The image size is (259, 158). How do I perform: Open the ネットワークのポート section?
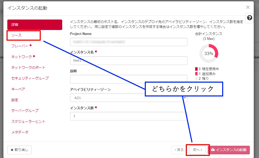pos(28,68)
